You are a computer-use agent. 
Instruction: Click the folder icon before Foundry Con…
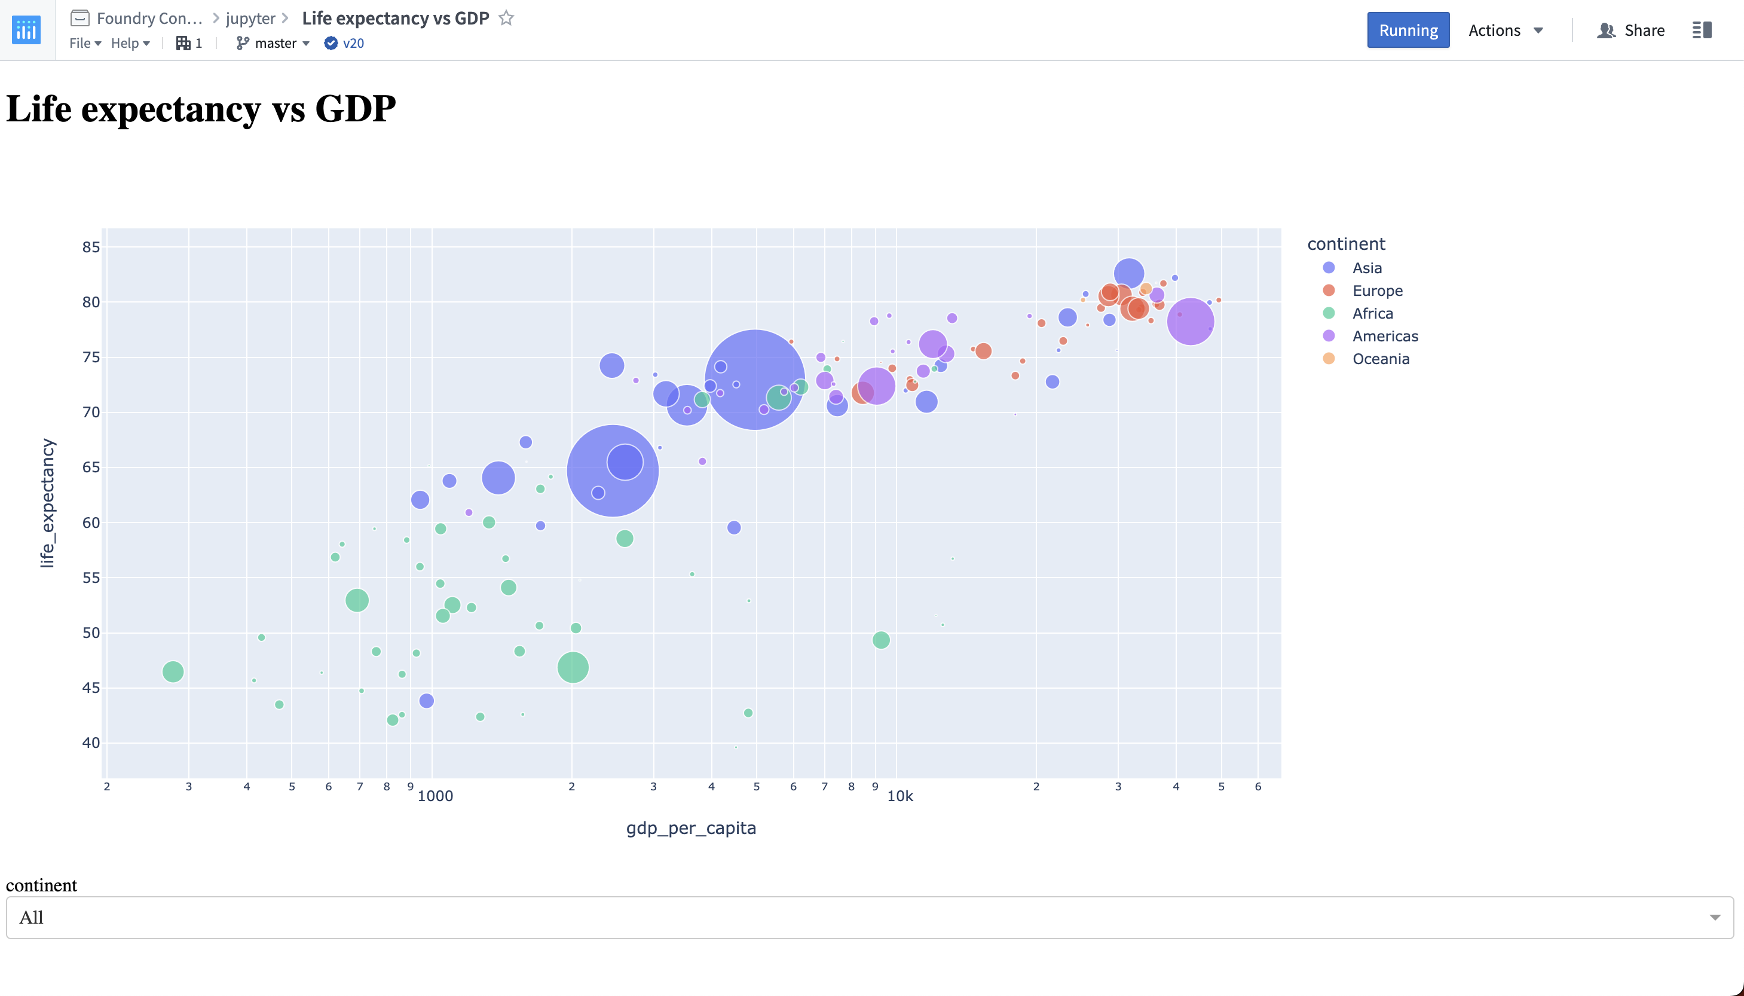coord(80,18)
